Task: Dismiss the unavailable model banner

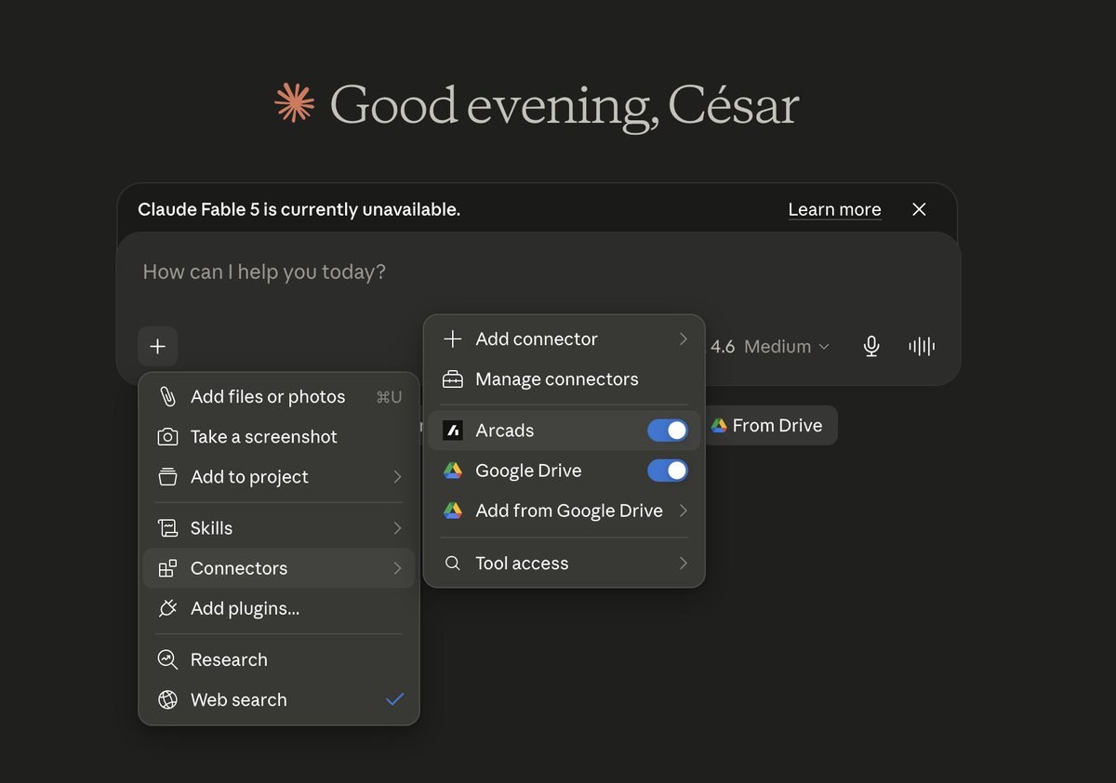Action: click(919, 209)
